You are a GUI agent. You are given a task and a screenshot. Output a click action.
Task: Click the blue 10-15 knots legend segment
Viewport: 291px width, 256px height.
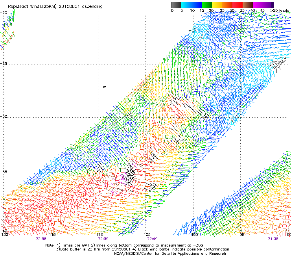click(x=197, y=5)
